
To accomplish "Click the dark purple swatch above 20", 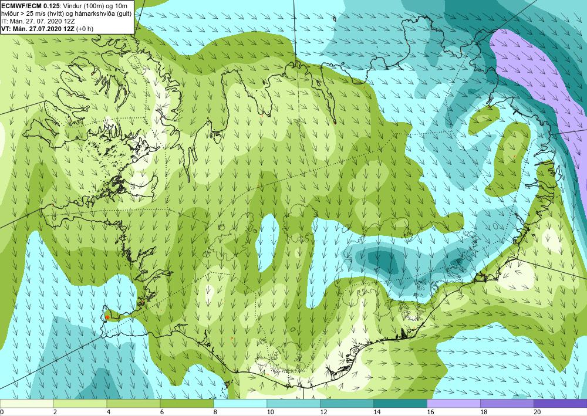I will point(561,404).
